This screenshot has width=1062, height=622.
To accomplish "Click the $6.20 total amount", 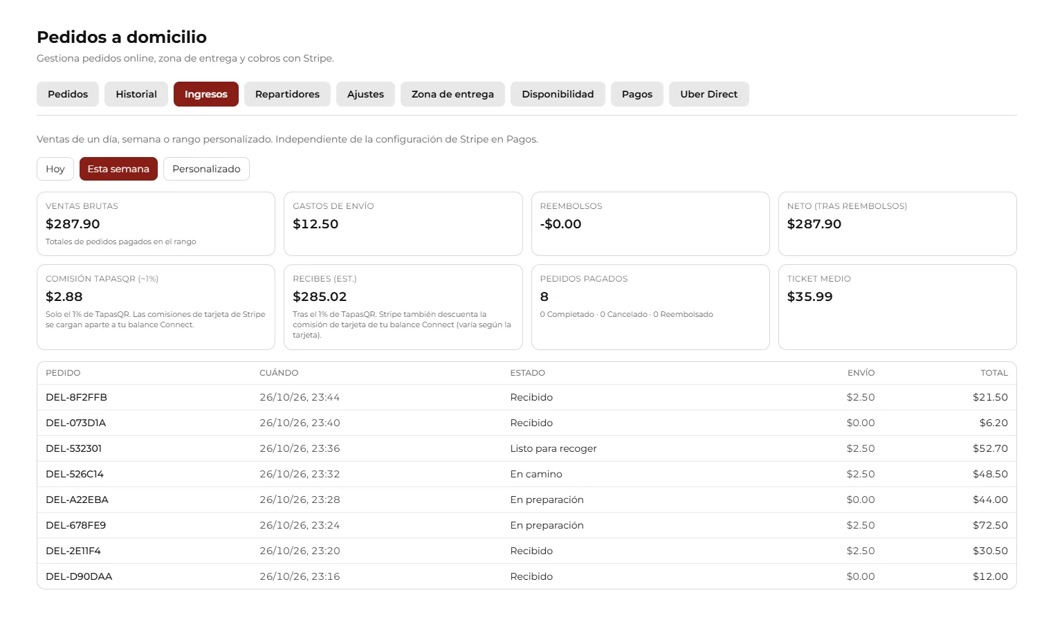I will tap(994, 423).
